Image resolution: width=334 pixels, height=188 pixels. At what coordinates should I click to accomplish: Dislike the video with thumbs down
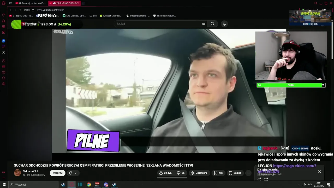181,173
